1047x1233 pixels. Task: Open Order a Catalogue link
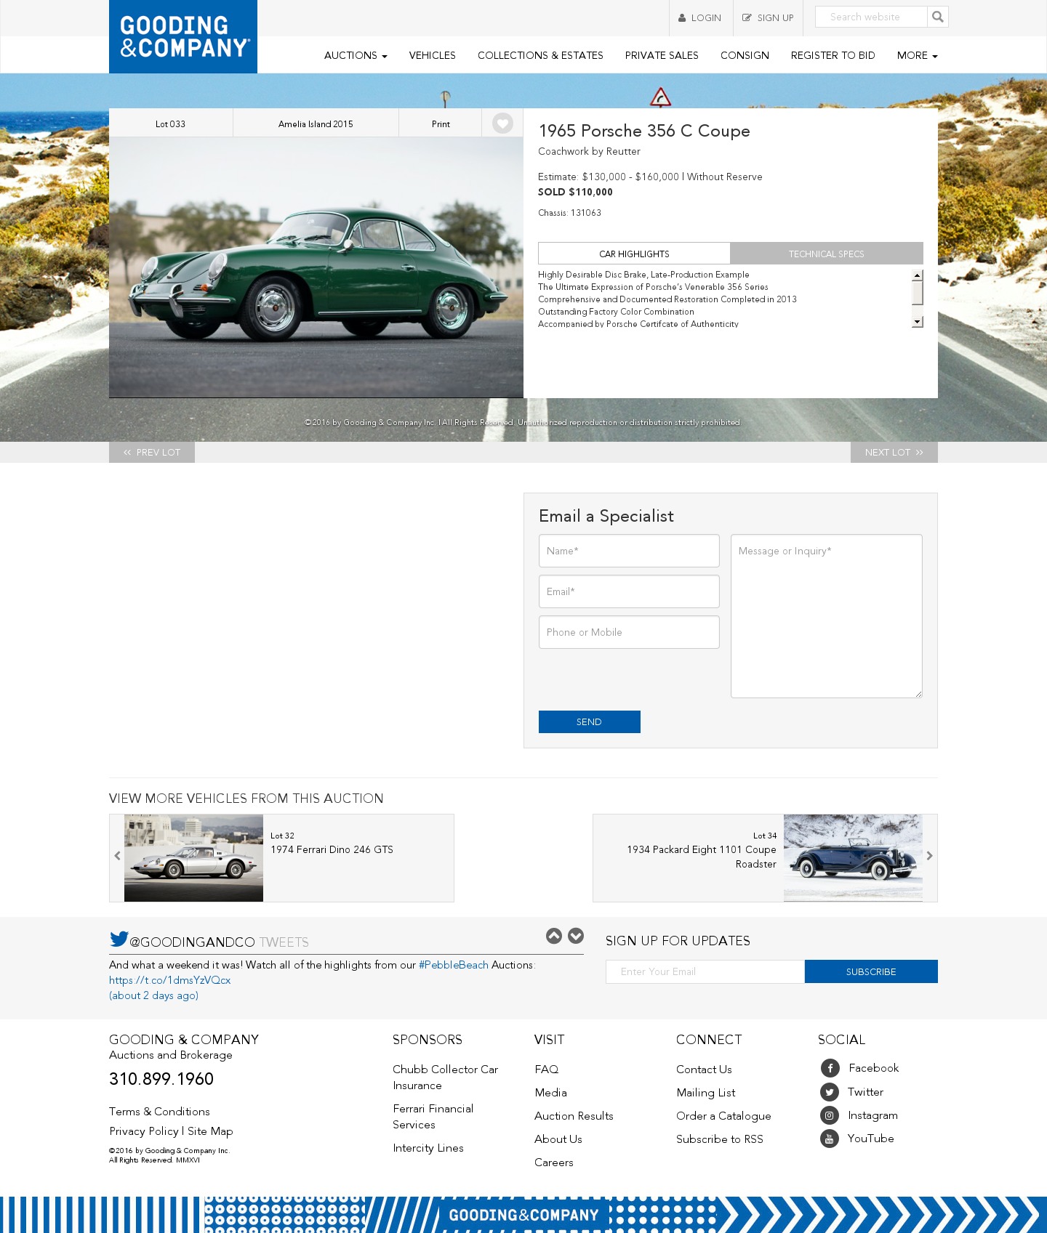[x=723, y=1116]
